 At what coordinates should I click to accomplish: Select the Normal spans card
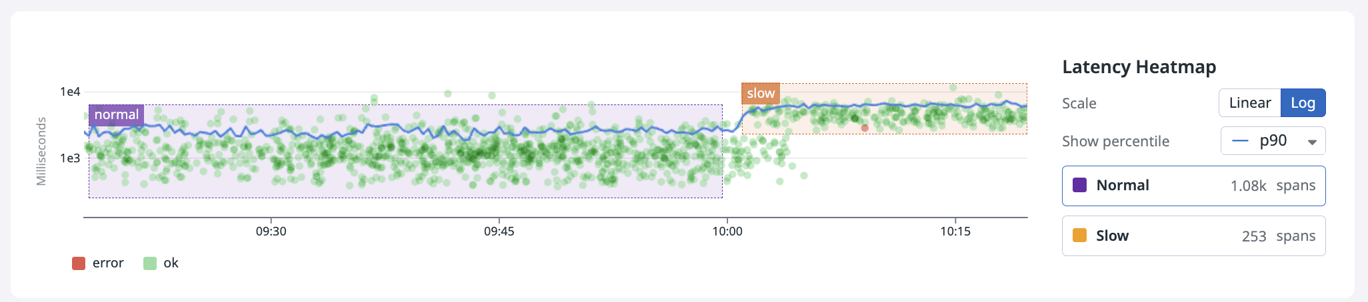1193,186
